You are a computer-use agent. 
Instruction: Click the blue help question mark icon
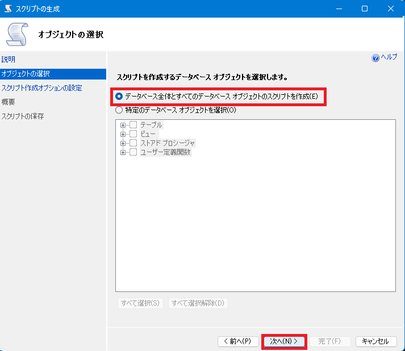[x=375, y=57]
